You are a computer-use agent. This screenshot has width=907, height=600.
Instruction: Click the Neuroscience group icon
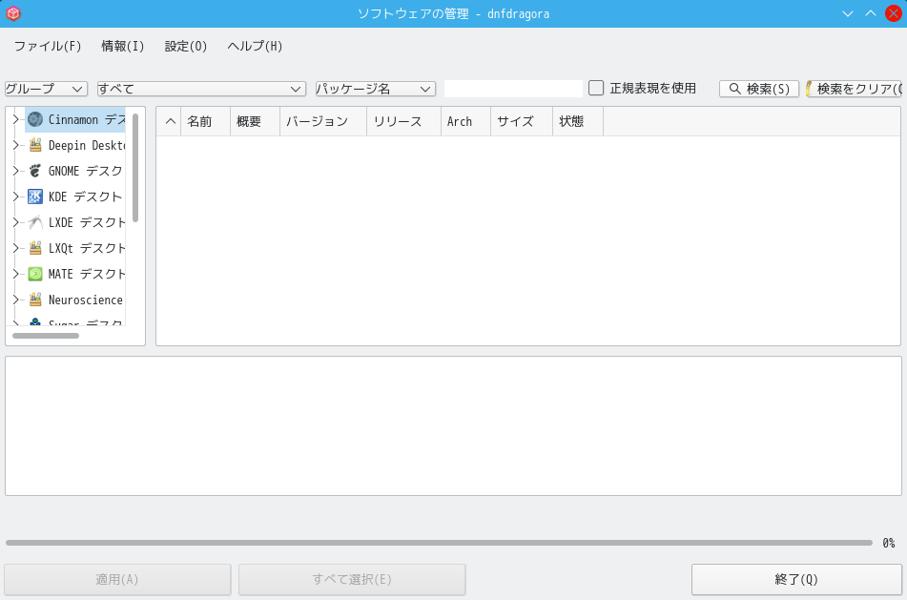click(35, 300)
